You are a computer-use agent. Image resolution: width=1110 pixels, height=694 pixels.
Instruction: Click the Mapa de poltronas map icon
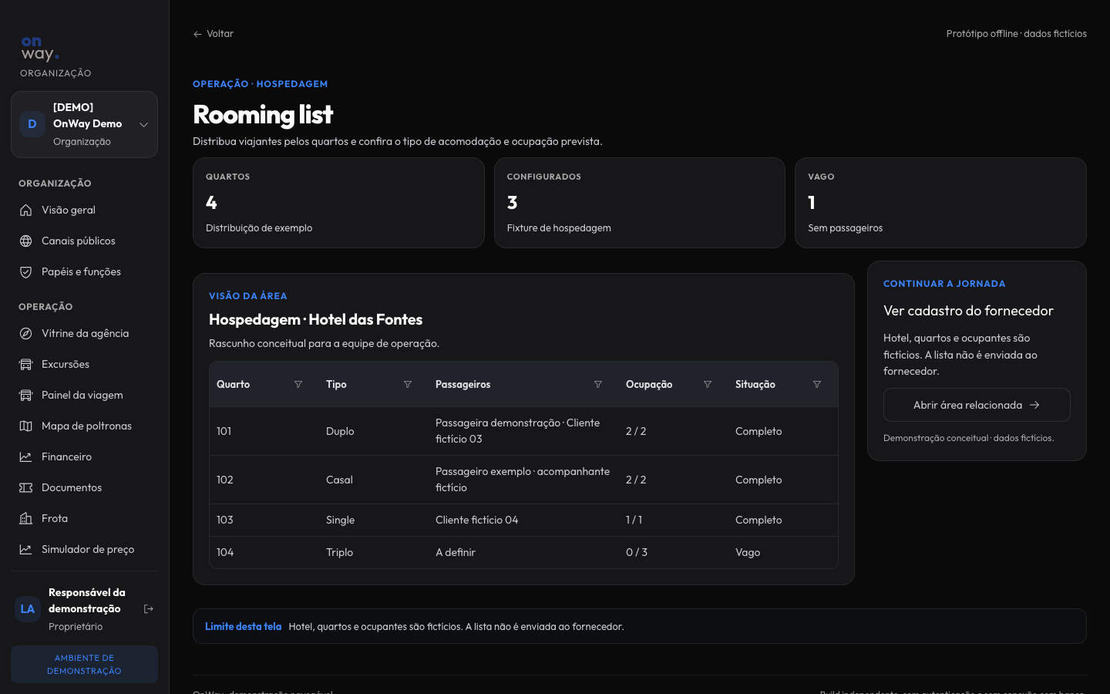click(25, 426)
